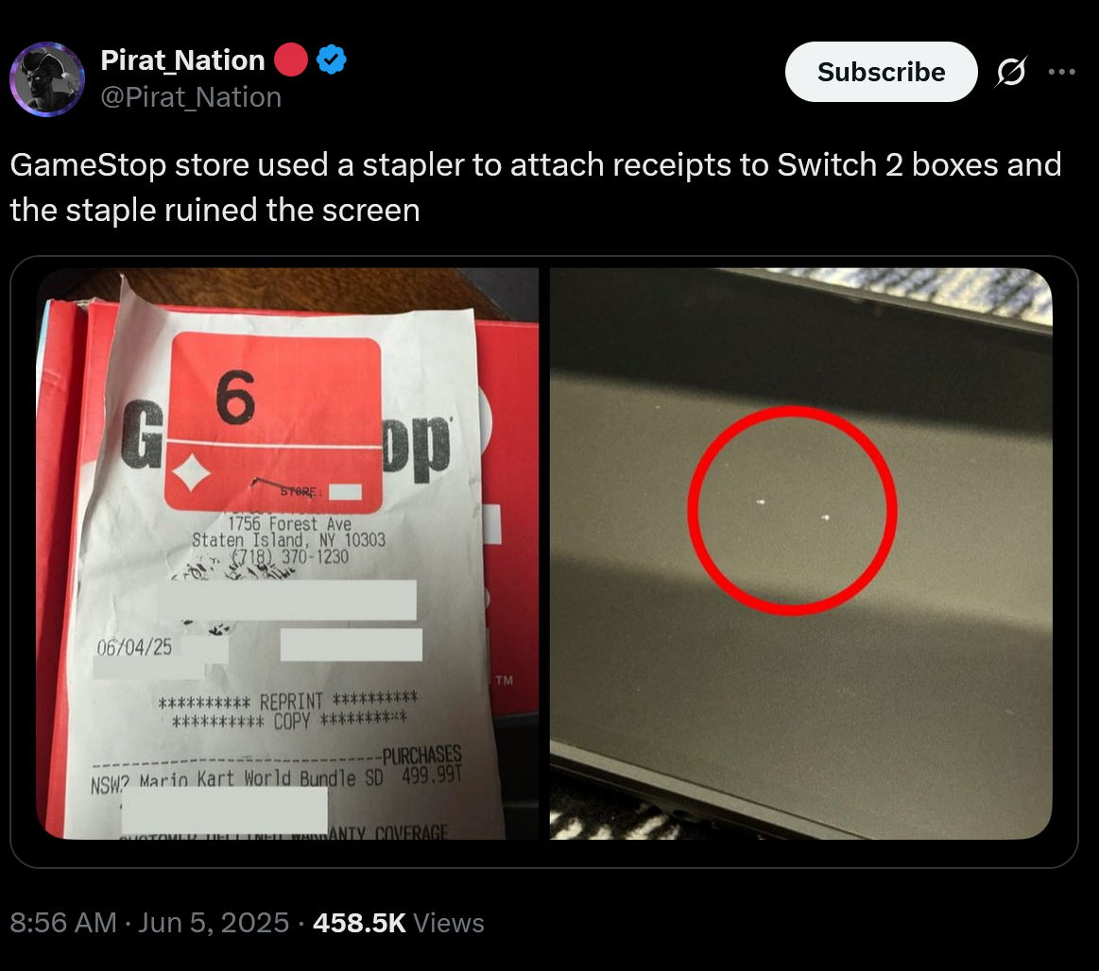Click the 06/04/25 date on receipt
Image resolution: width=1099 pixels, height=971 pixels.
[x=134, y=647]
